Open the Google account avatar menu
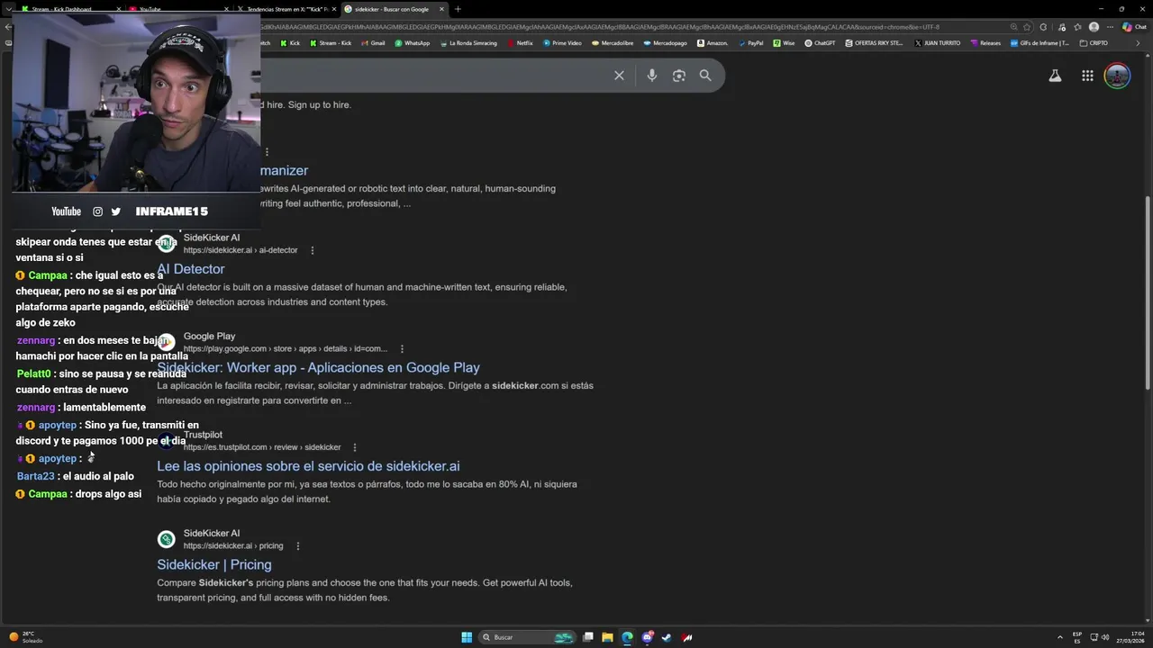Image resolution: width=1153 pixels, height=648 pixels. [1117, 76]
